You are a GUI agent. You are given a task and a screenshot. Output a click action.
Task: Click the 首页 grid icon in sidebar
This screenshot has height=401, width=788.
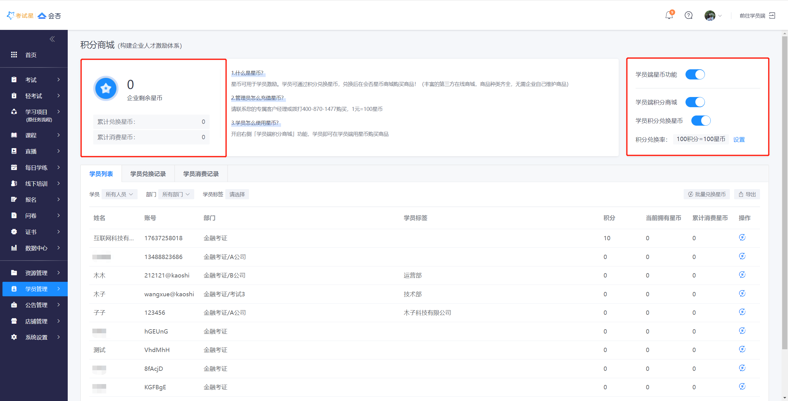14,55
